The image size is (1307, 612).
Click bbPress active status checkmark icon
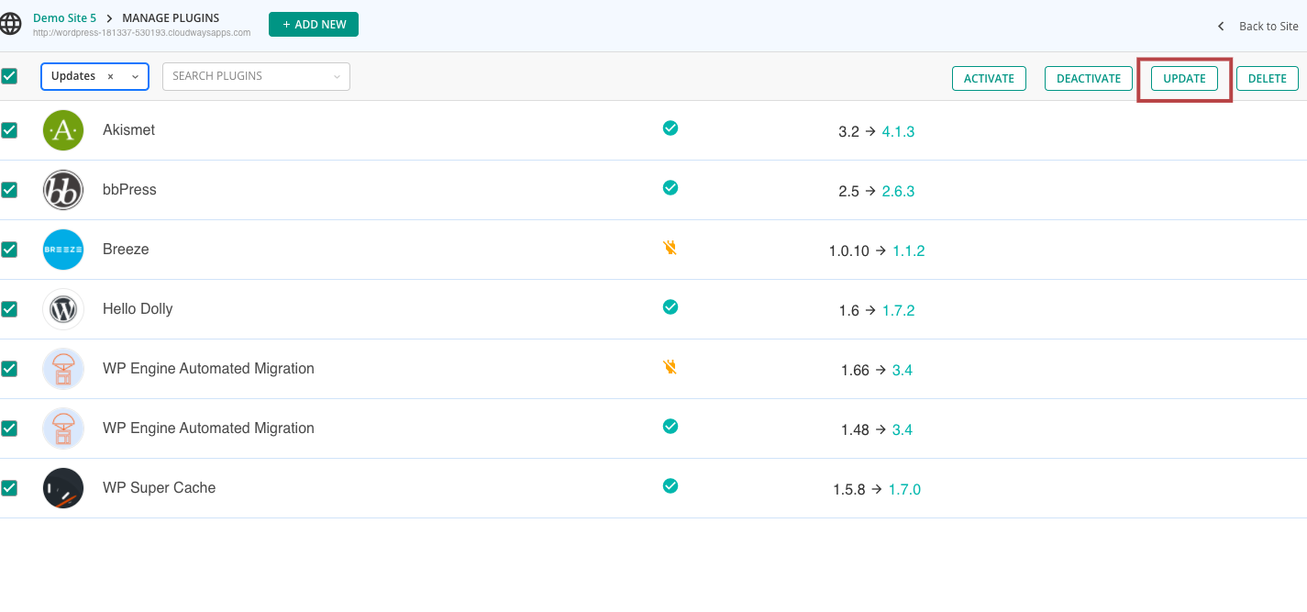click(x=670, y=188)
